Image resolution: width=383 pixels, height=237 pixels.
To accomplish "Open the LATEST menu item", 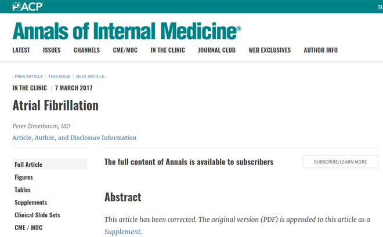I will coord(21,50).
